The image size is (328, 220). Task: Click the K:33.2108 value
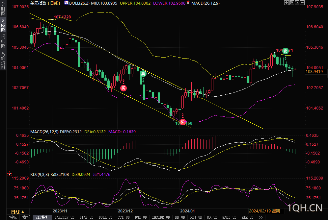pyautogui.click(x=60, y=174)
